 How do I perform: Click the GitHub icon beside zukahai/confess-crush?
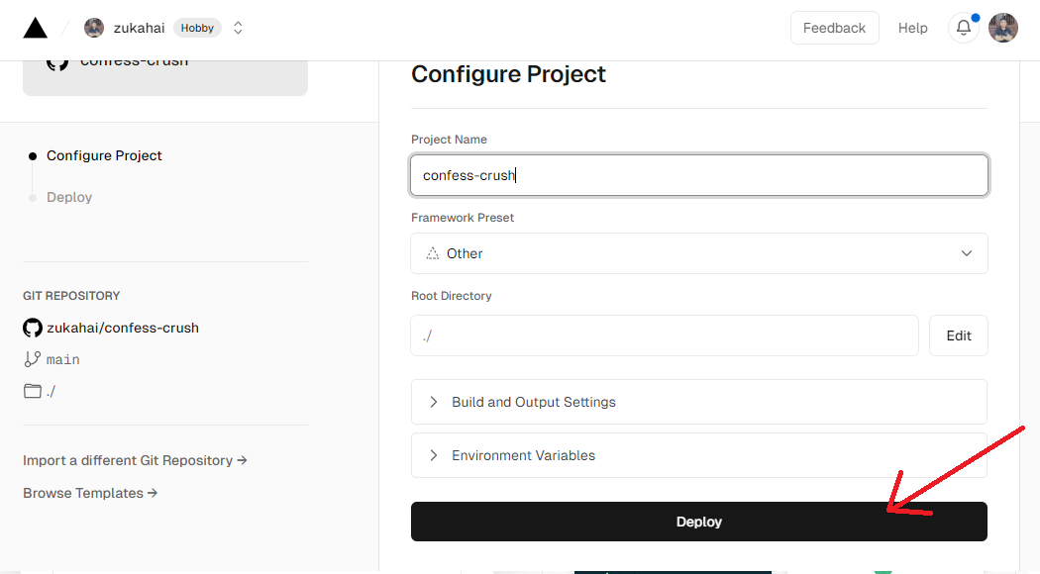click(x=33, y=328)
